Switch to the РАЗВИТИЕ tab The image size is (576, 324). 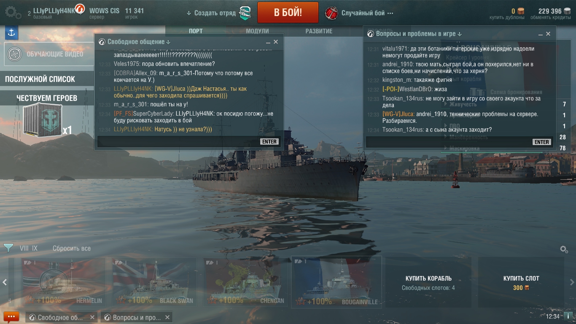pyautogui.click(x=319, y=31)
